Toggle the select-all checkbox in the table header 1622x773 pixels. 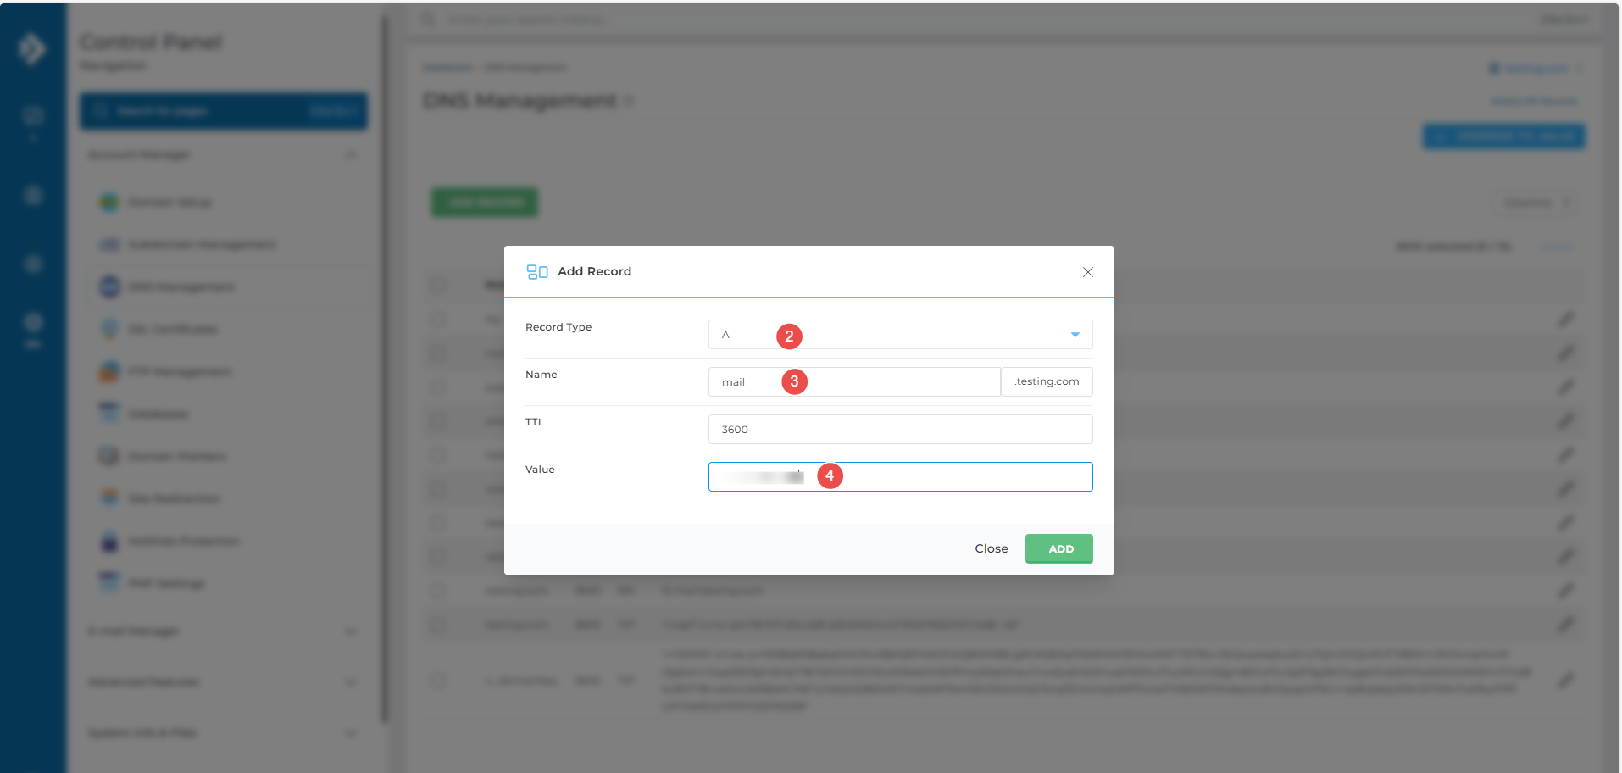(x=438, y=285)
